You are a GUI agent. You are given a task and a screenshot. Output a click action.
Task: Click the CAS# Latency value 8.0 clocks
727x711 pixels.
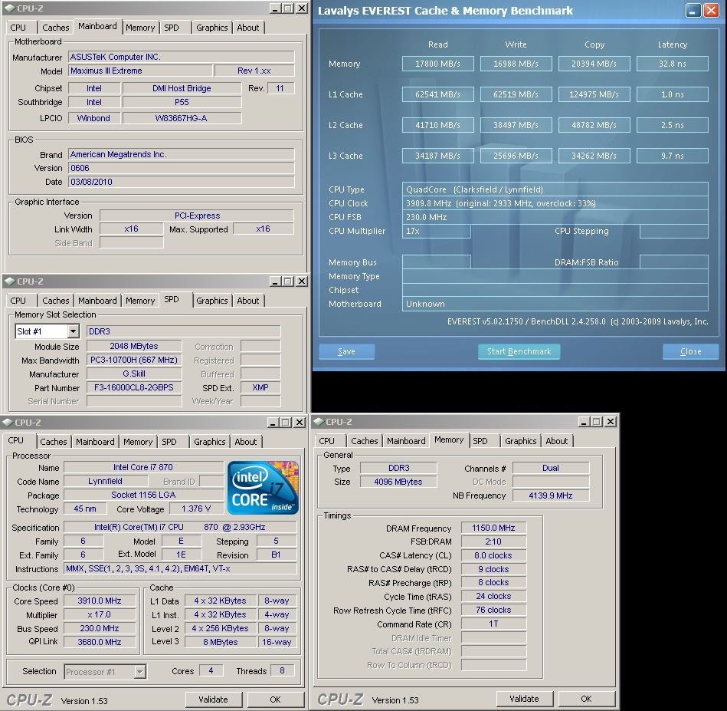click(493, 555)
